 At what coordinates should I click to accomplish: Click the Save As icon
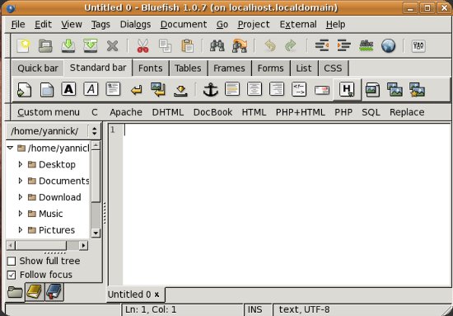point(91,45)
